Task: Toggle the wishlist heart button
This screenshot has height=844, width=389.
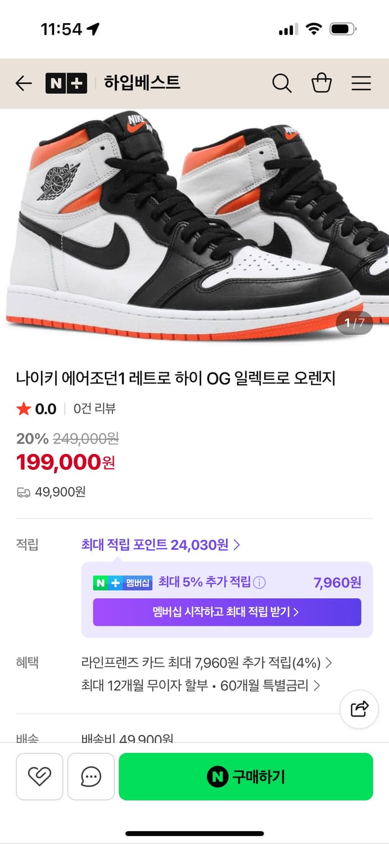Action: pyautogui.click(x=39, y=776)
